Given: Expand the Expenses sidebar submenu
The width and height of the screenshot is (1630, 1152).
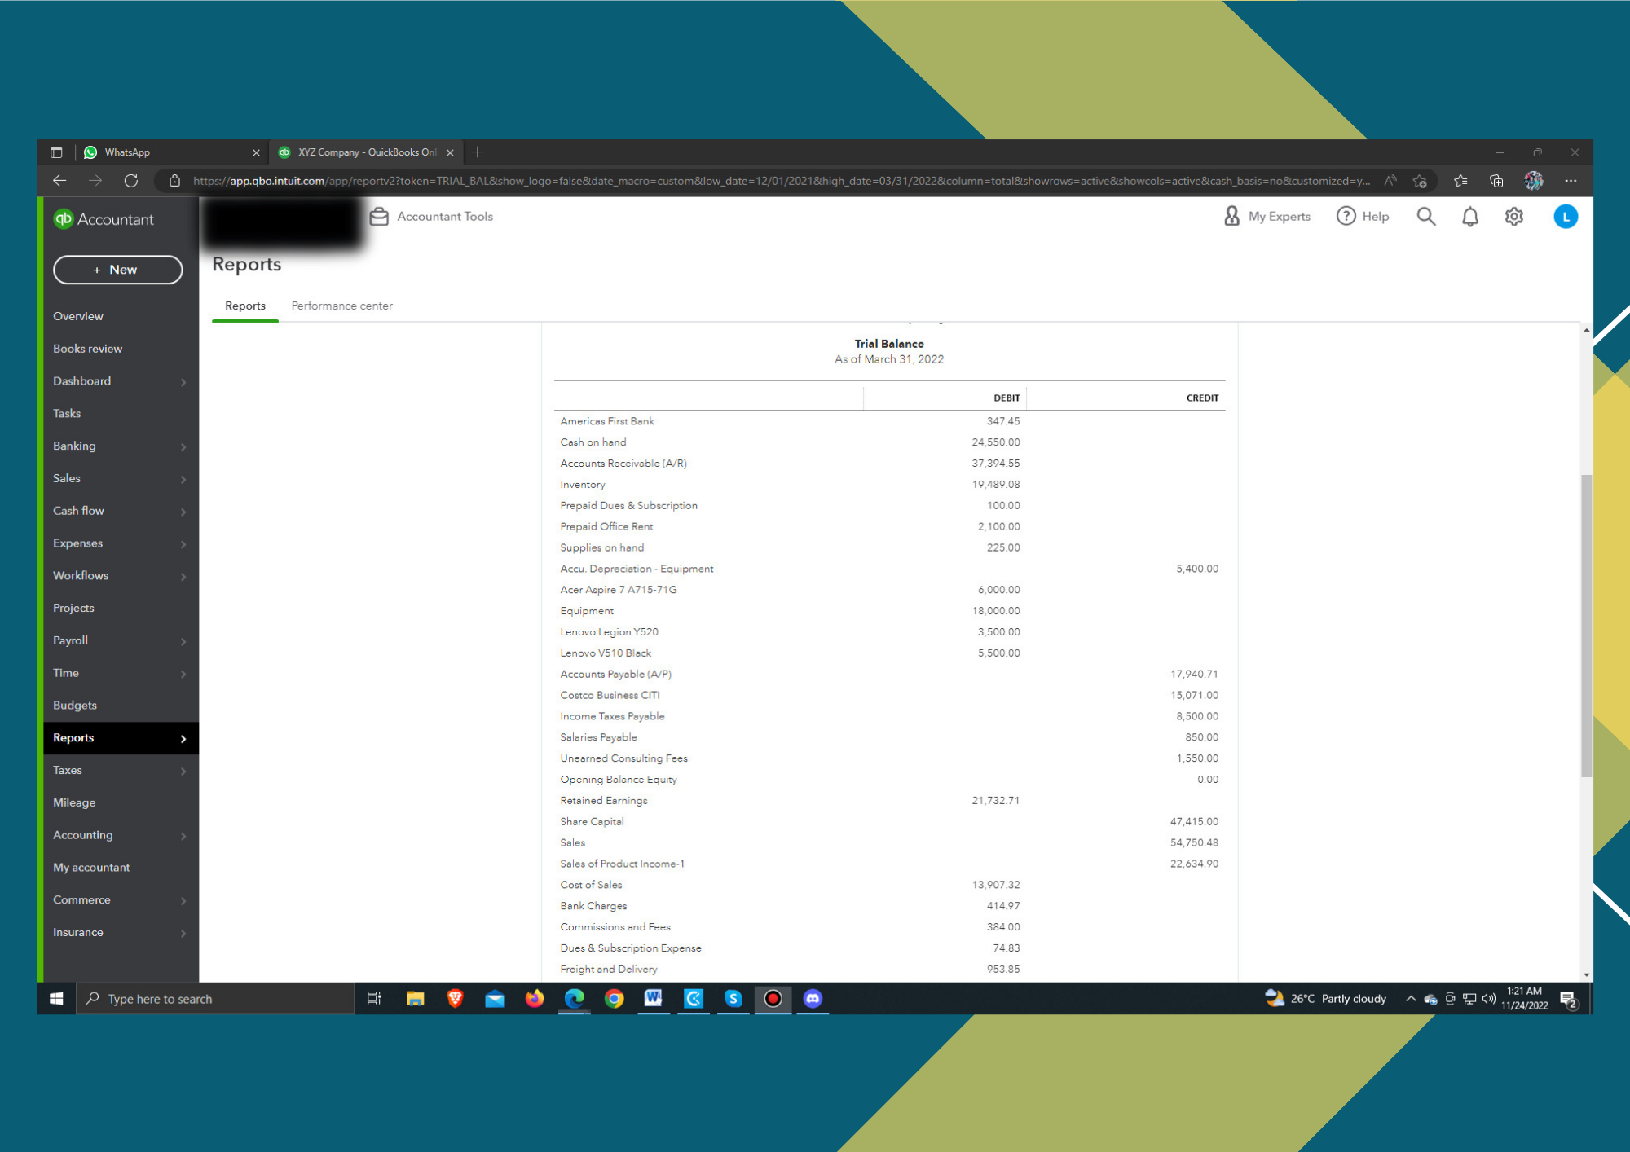Looking at the screenshot, I should 183,543.
